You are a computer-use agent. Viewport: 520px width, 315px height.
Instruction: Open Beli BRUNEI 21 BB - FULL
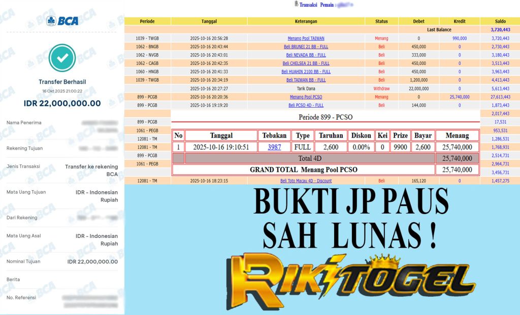tap(306, 47)
